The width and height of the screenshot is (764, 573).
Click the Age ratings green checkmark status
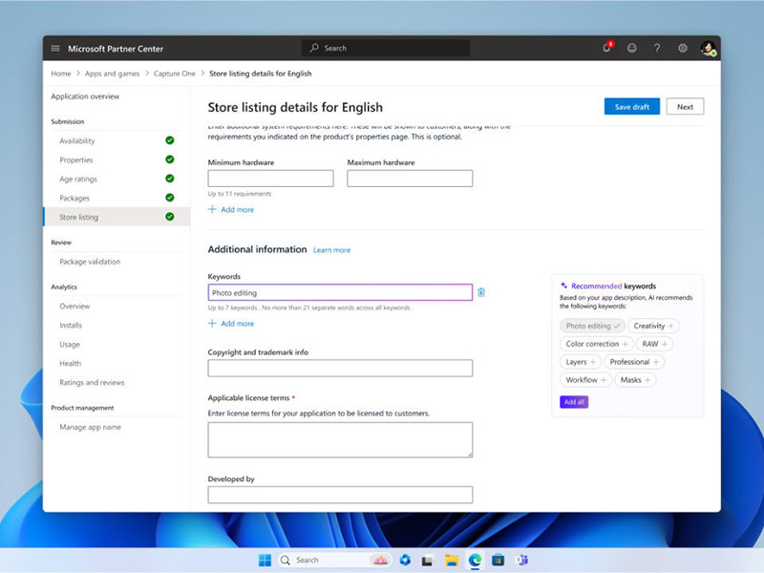[170, 179]
